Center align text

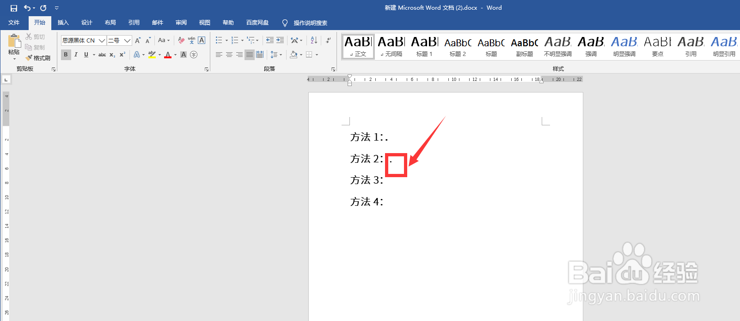229,55
